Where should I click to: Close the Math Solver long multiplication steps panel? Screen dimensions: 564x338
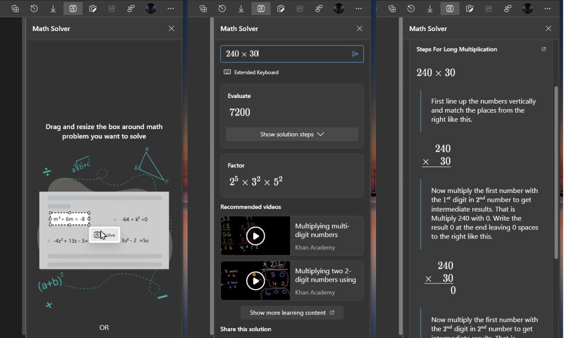[548, 29]
